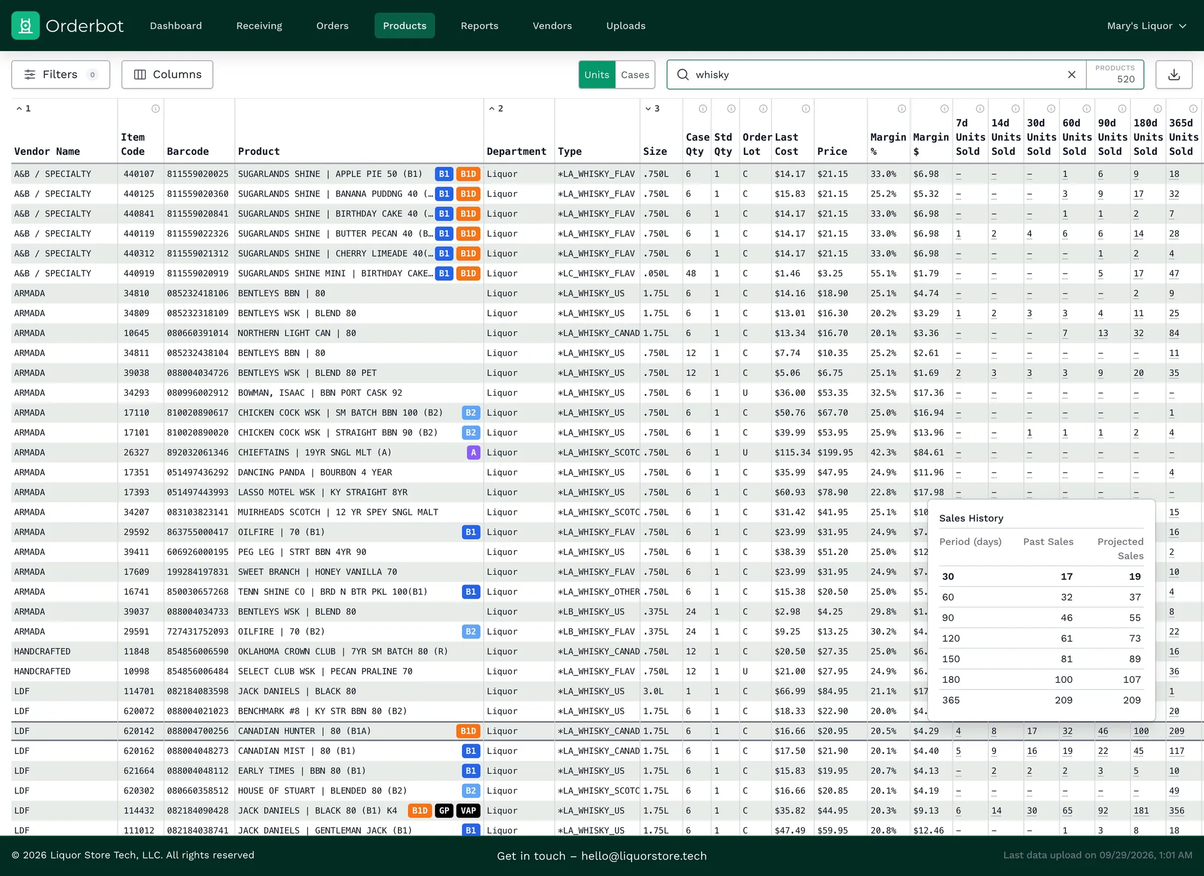The width and height of the screenshot is (1204, 876).
Task: Toggle sort on Size column
Action: click(x=655, y=152)
